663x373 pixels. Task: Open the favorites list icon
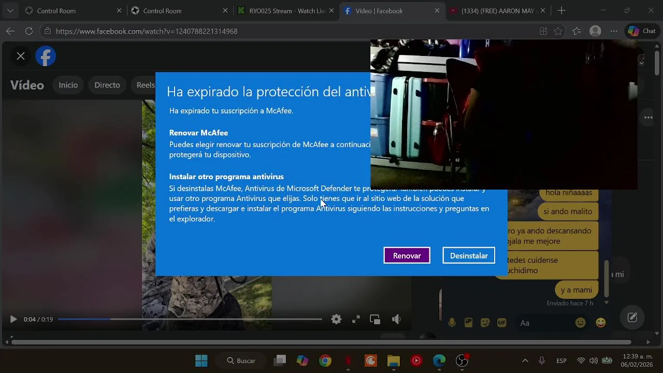coord(576,31)
